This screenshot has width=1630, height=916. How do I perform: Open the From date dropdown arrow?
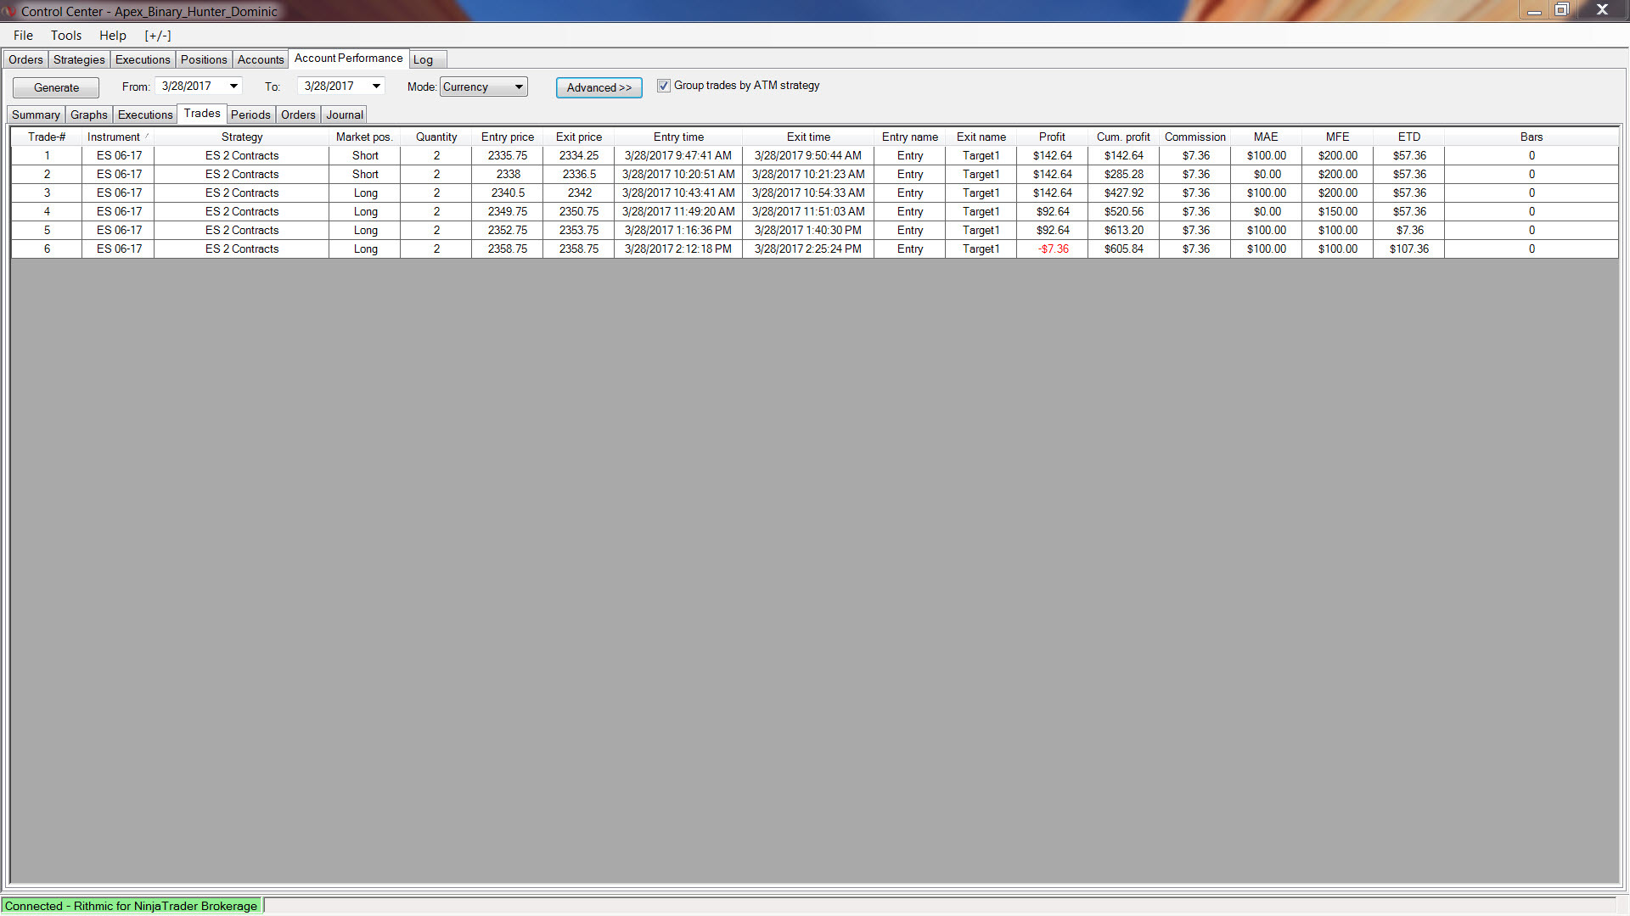(x=233, y=87)
